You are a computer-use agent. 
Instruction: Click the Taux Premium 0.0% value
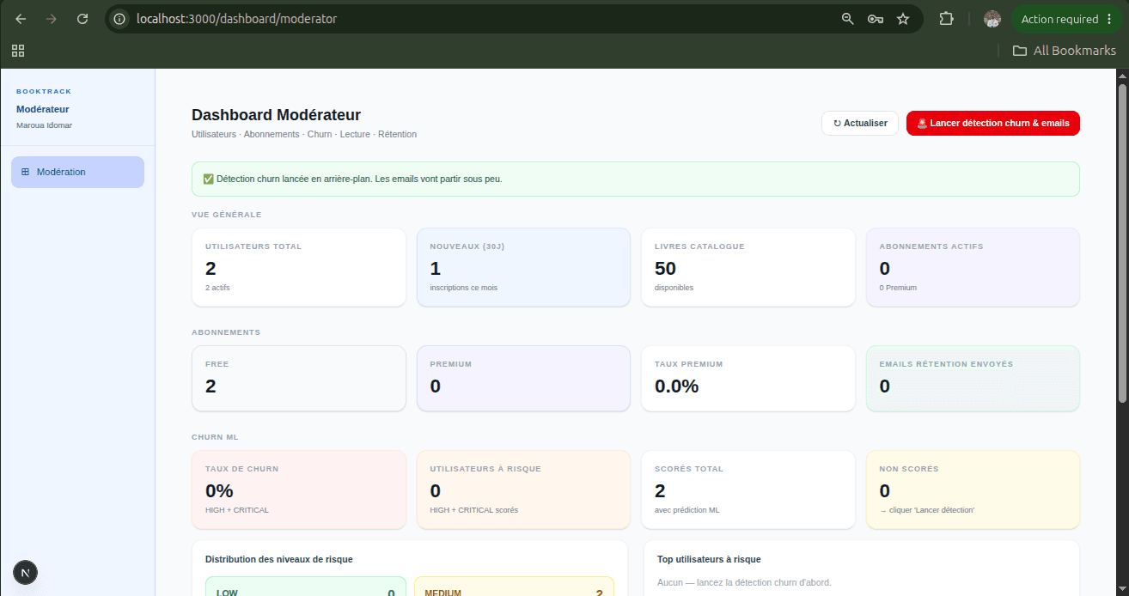pos(677,386)
